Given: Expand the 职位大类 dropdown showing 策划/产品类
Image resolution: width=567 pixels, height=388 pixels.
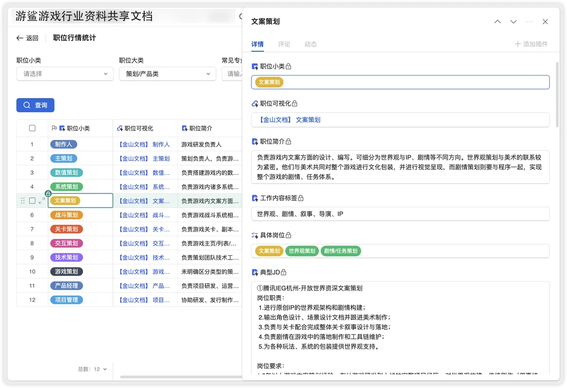Looking at the screenshot, I should pyautogui.click(x=167, y=74).
